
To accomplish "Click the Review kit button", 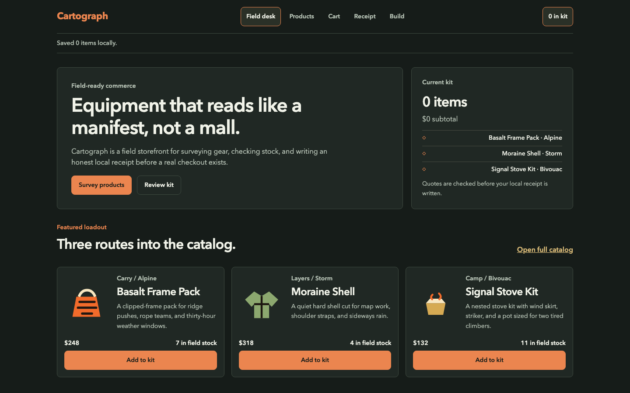I will click(x=159, y=185).
